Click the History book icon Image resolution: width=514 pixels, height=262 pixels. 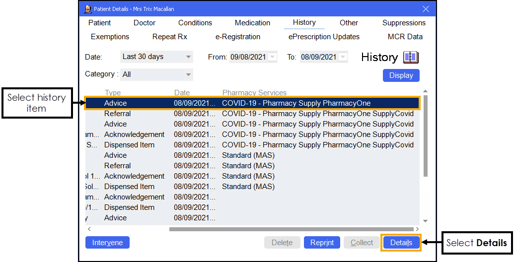(x=411, y=58)
